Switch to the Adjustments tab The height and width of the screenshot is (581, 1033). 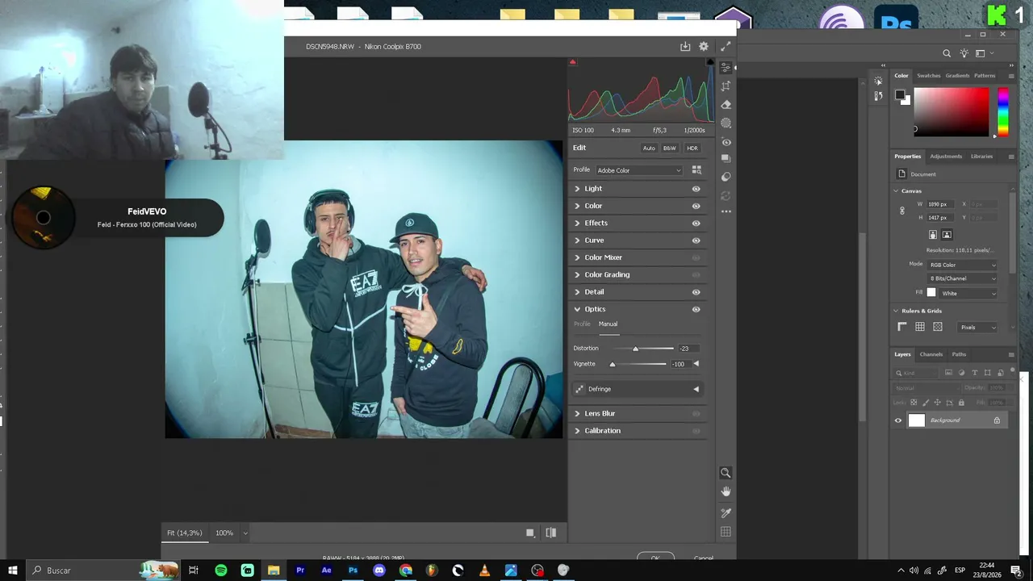(x=946, y=157)
